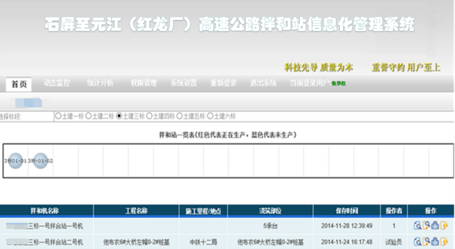Open the 系统设置 menu item
This screenshot has height=249, width=455.
coord(184,83)
